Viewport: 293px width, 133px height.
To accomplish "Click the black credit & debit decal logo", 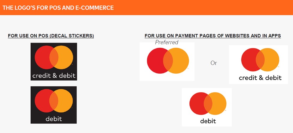I will pos(54,61).
